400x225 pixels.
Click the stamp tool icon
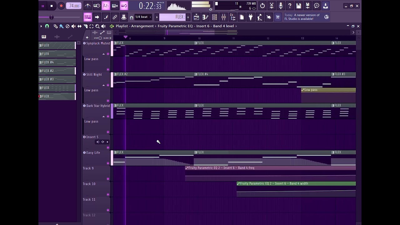(124, 17)
